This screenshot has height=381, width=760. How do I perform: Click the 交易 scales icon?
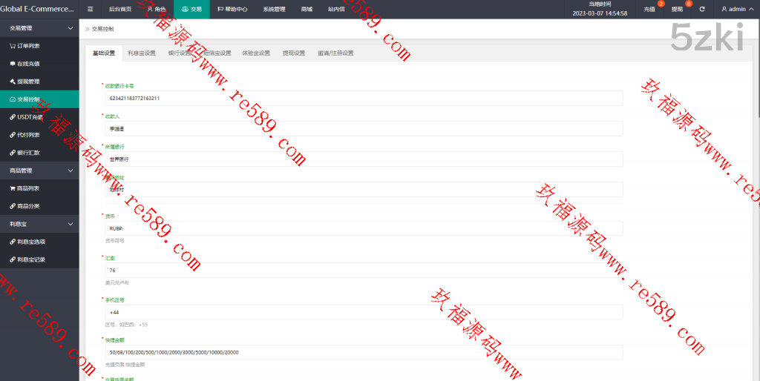[185, 9]
